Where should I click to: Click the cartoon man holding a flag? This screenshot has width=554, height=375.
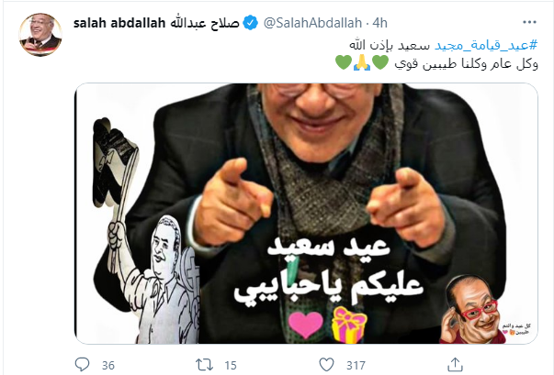pos(146,231)
